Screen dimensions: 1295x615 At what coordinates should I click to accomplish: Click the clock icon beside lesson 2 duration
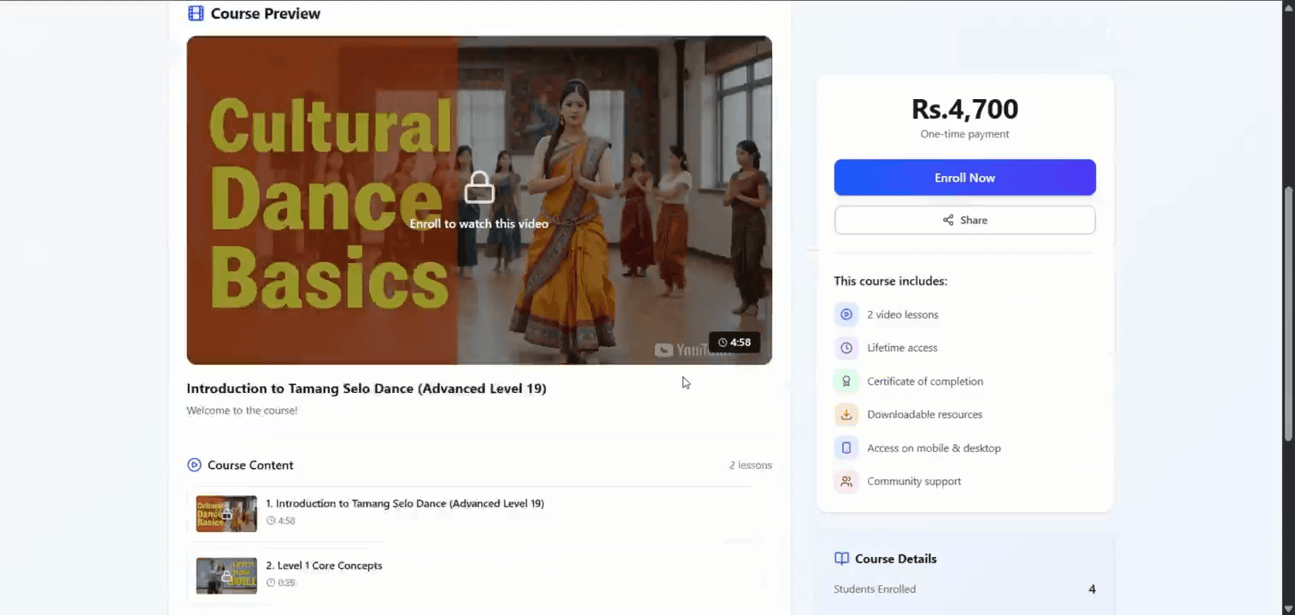click(x=271, y=583)
